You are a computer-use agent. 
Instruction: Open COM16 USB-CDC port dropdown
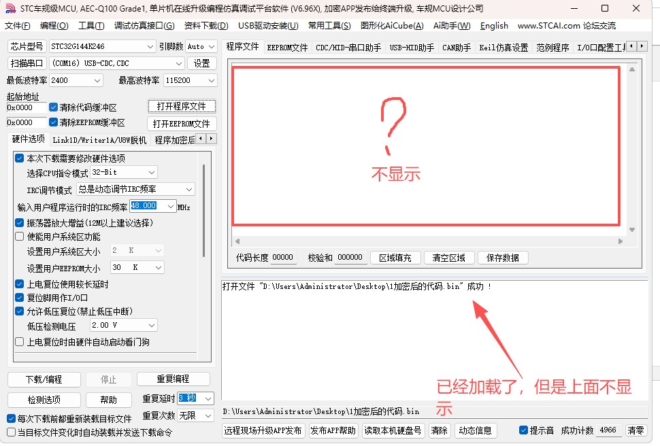click(179, 63)
